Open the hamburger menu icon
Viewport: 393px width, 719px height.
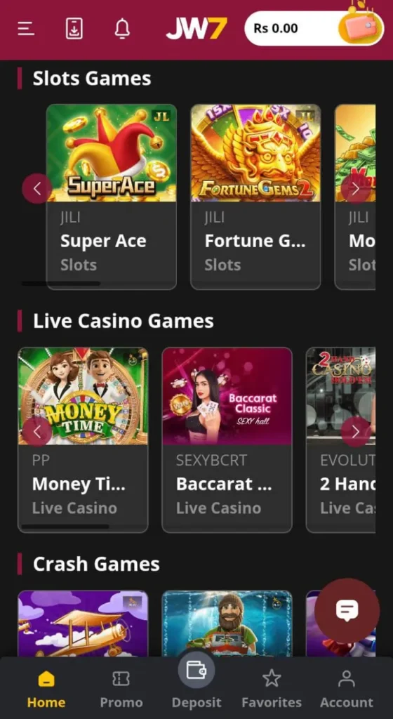click(26, 28)
